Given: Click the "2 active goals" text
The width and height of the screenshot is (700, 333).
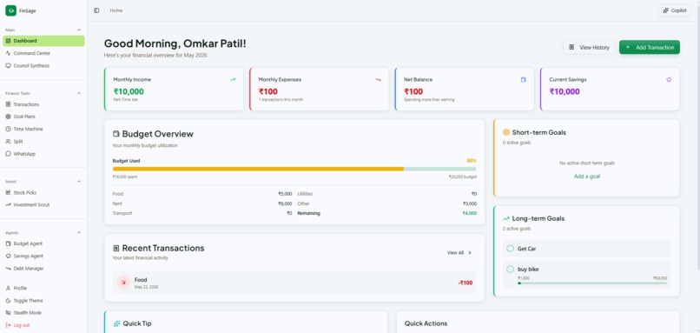Looking at the screenshot, I should click(517, 229).
